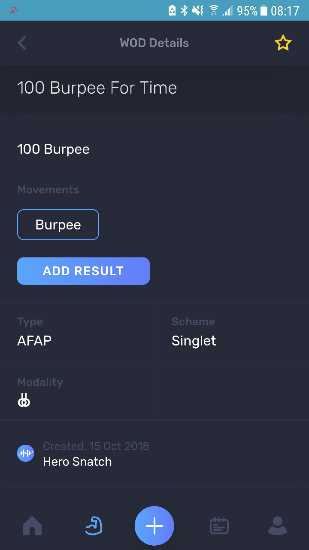309x550 pixels.
Task: Open the calendar log tab icon
Action: (219, 526)
